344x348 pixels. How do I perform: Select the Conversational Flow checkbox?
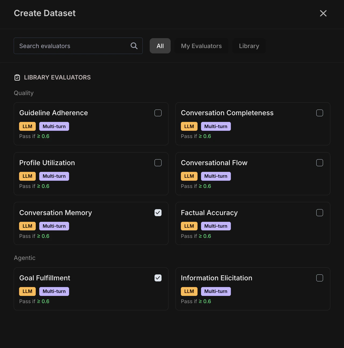click(x=320, y=163)
